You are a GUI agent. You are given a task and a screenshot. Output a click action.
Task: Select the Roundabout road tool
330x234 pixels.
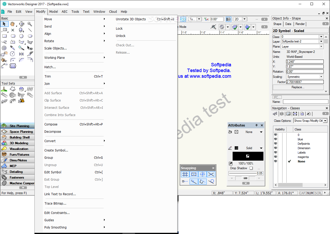coord(13,95)
